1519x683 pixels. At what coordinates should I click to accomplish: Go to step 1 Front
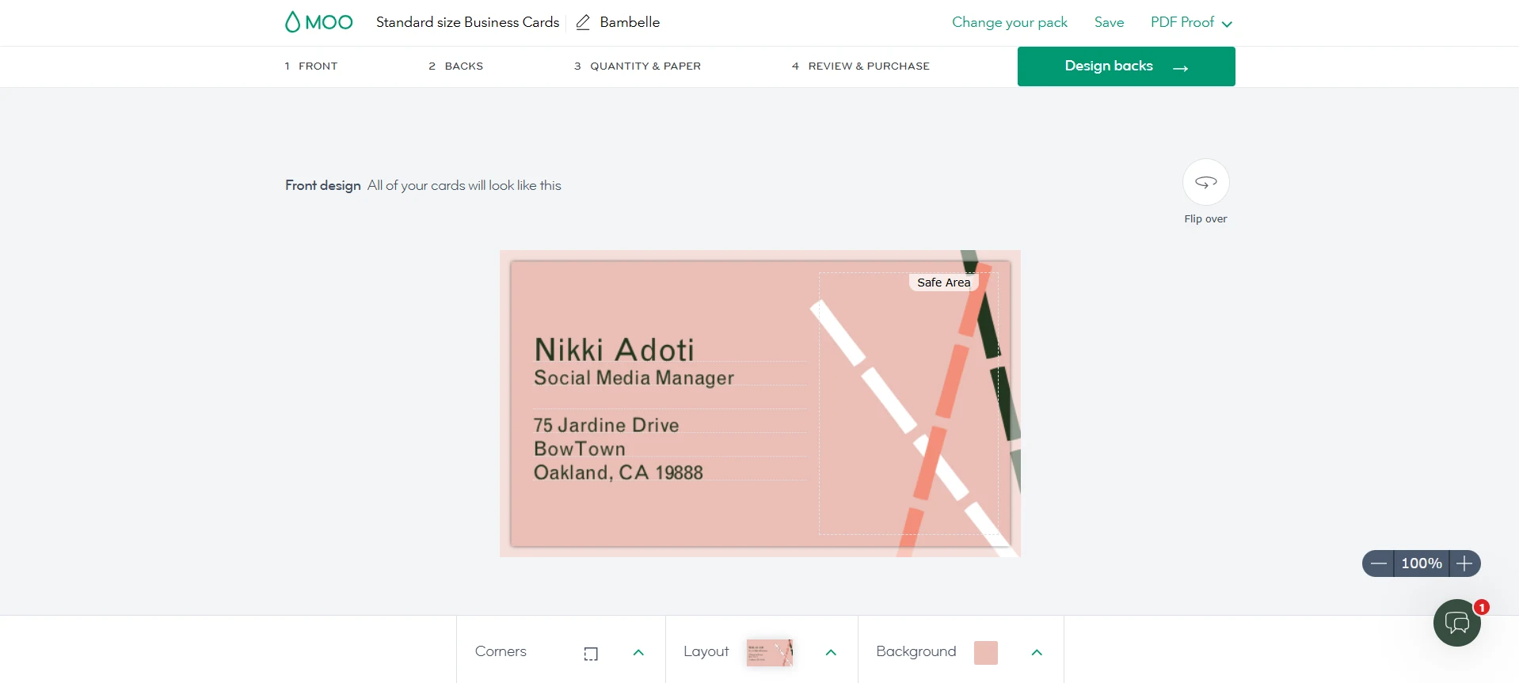coord(311,66)
